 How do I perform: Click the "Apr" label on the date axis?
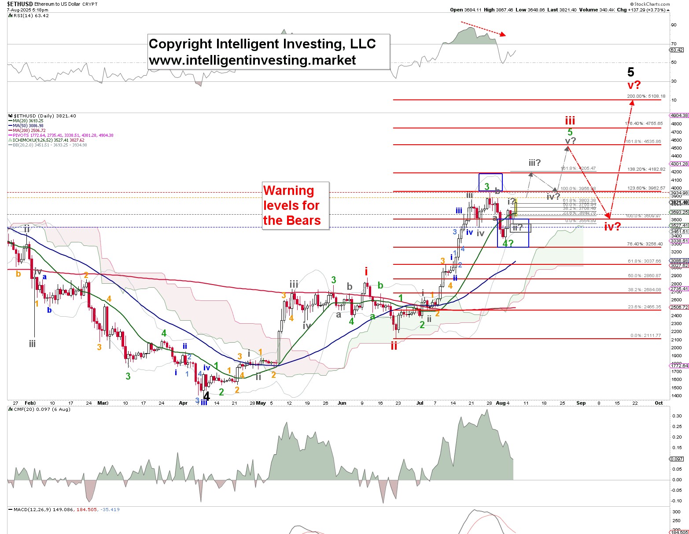click(x=183, y=403)
